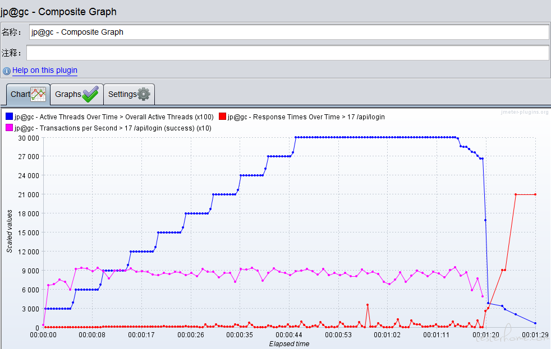Switch to the Chart tab label

point(20,94)
